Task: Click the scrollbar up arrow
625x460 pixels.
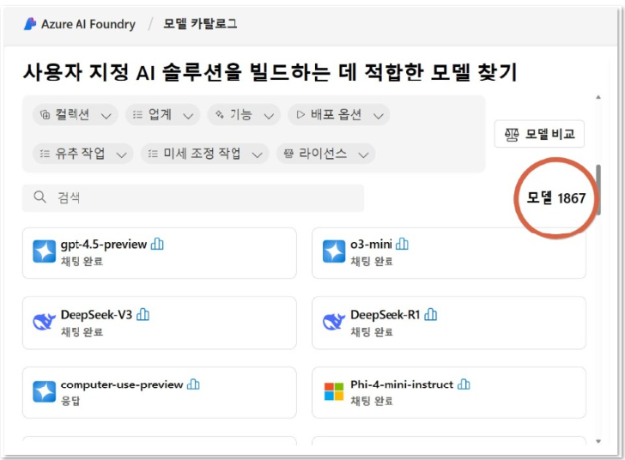Action: tap(598, 97)
